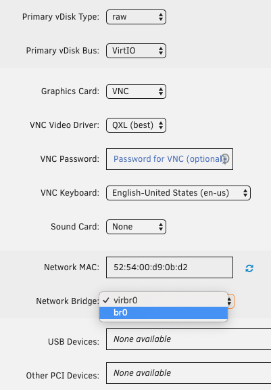Open the VNC Keyboard language dropdown

click(x=178, y=193)
